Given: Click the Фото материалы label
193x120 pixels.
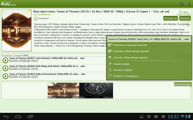Looking at the screenshot, I should 183,84.
